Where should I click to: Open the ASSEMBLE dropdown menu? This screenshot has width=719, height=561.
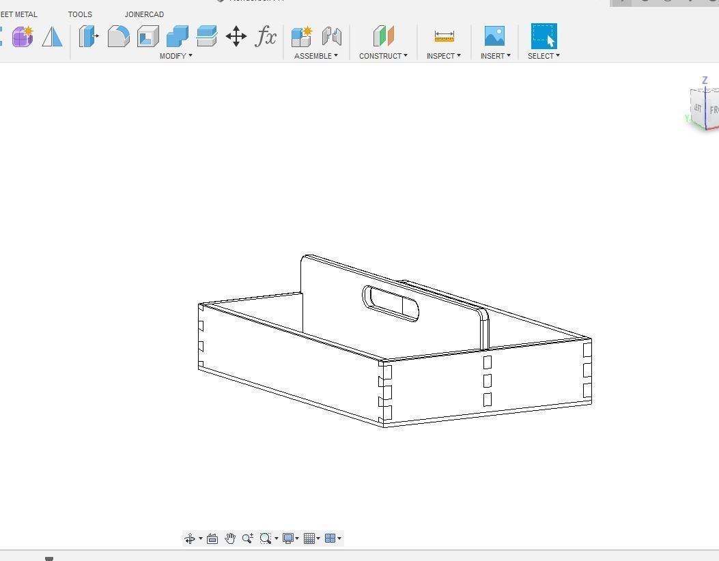pos(316,56)
